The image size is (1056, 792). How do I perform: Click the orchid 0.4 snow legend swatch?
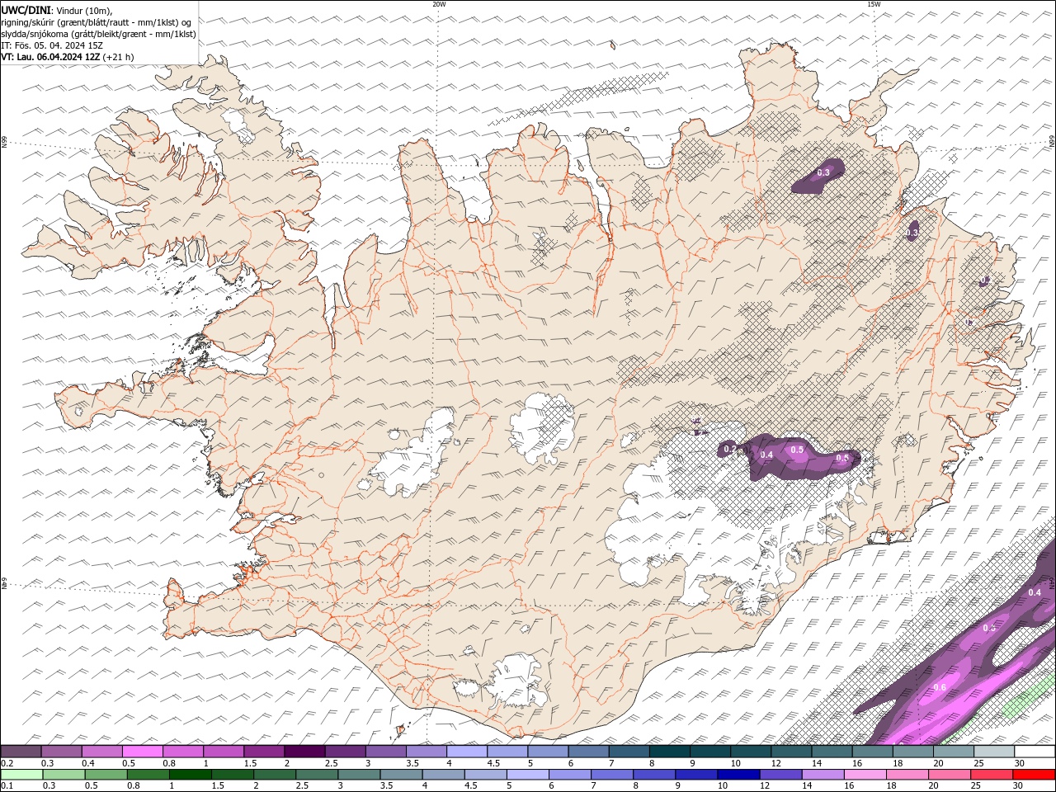point(102,752)
